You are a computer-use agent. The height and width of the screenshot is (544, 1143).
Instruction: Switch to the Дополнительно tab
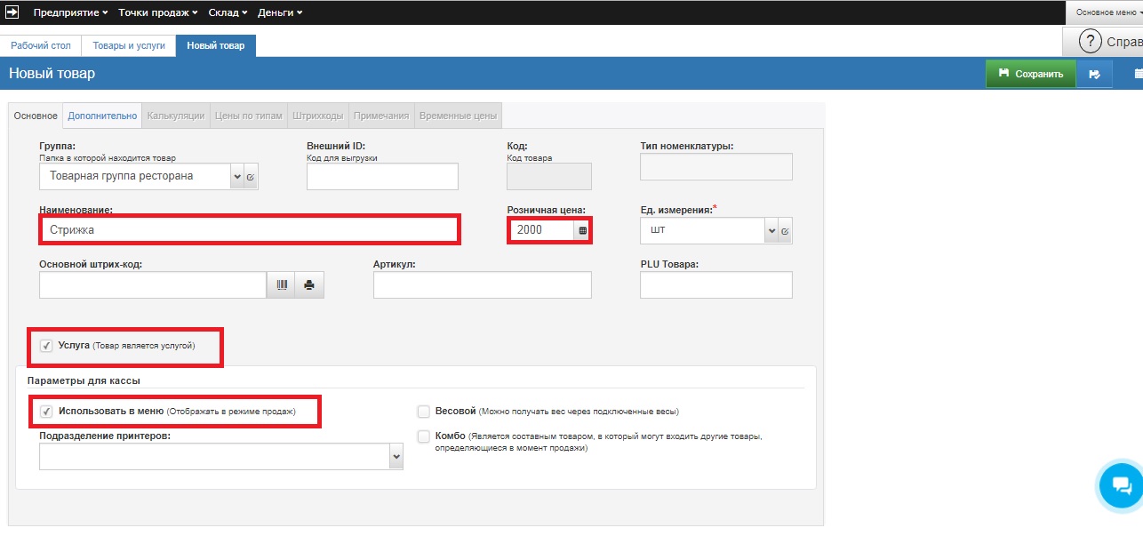click(103, 116)
